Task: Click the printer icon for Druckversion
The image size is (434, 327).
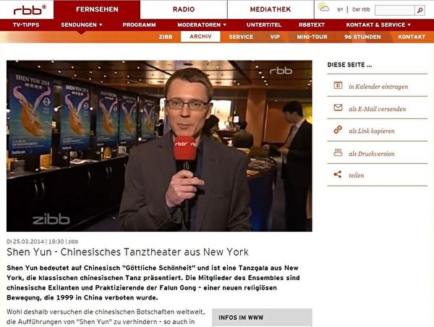Action: 337,153
